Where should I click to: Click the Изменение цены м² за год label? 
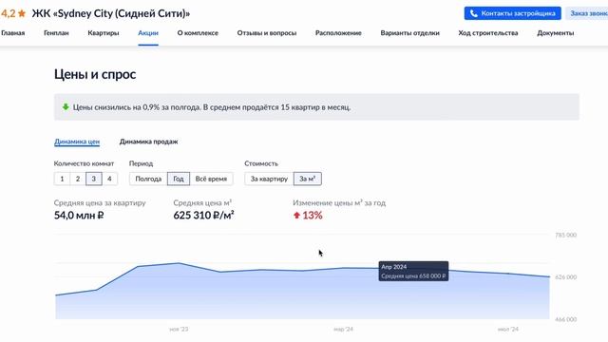(339, 202)
